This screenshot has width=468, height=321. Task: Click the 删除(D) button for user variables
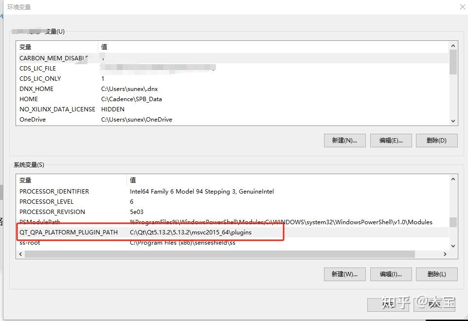coord(436,141)
